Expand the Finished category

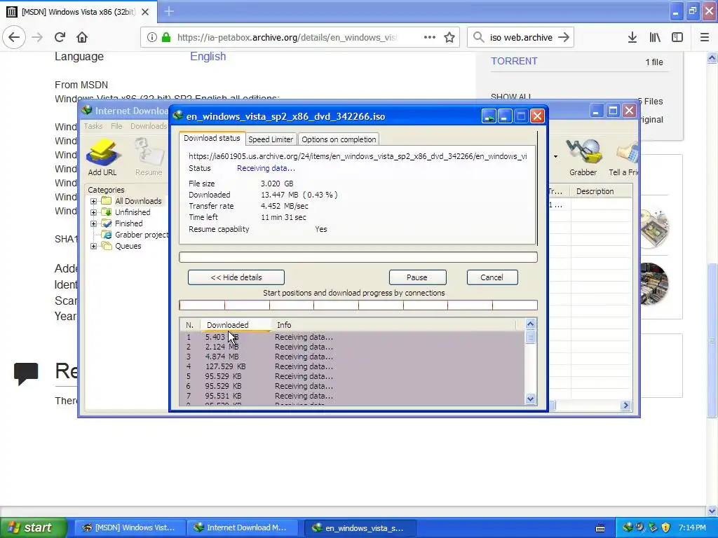click(x=93, y=223)
